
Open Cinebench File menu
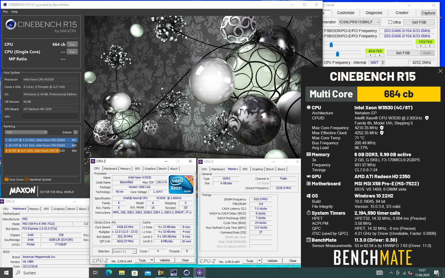pos(5,12)
